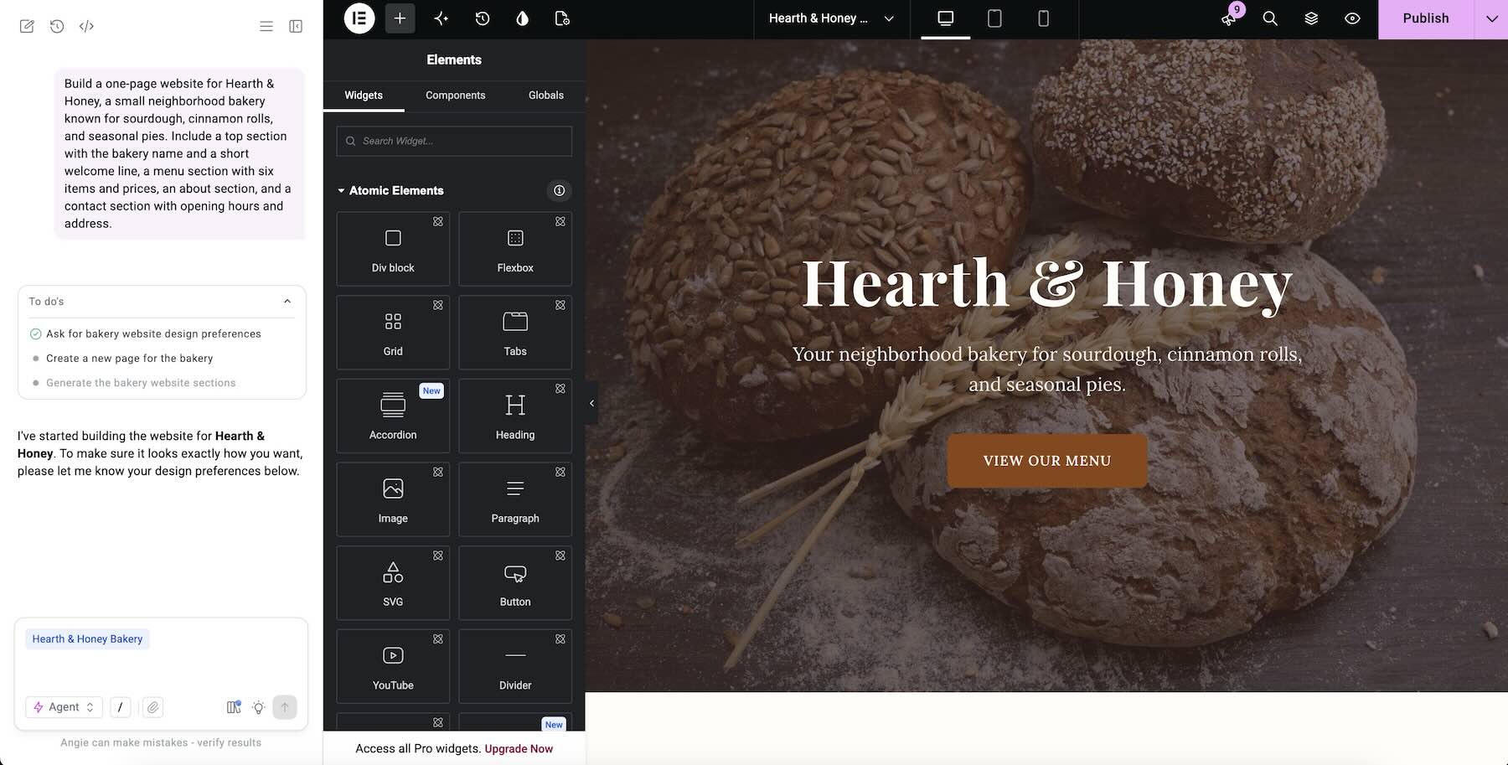Open the notifications megaphone icon
Image resolution: width=1508 pixels, height=765 pixels.
[1229, 18]
